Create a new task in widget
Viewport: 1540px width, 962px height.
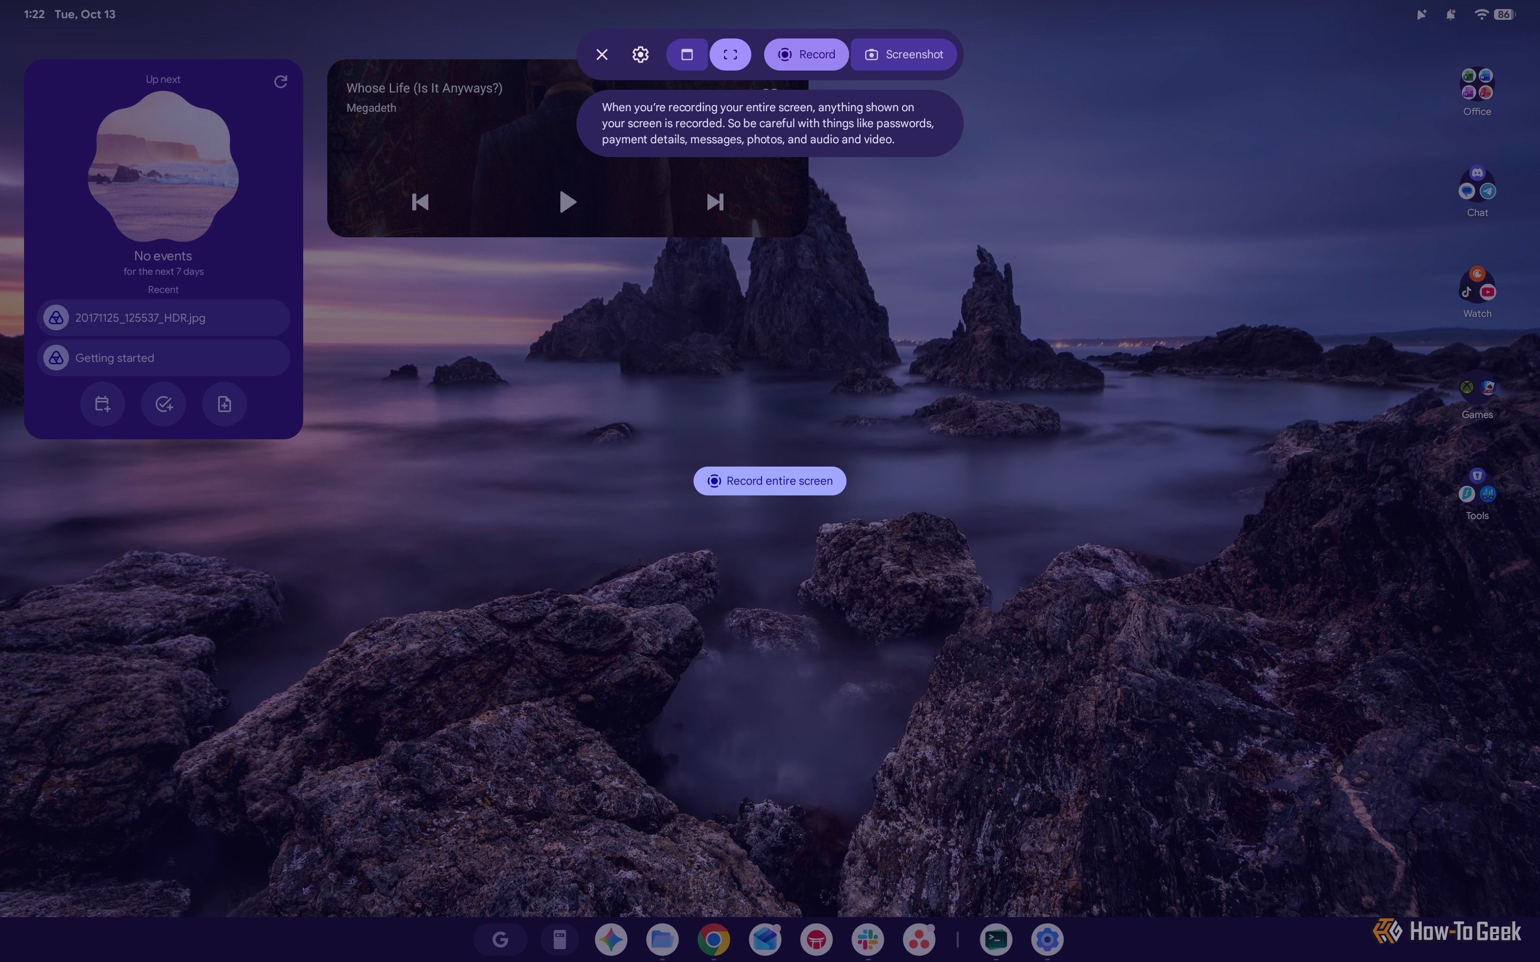(164, 404)
